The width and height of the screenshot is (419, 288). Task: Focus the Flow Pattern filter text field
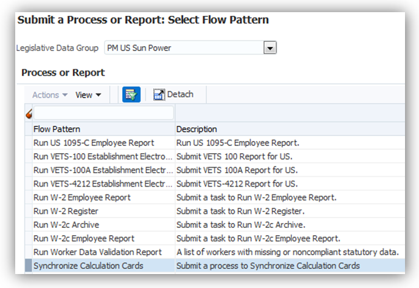(x=103, y=113)
